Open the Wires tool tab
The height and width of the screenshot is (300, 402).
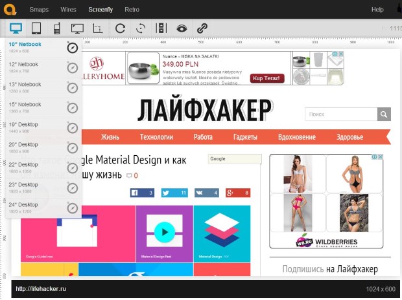[68, 10]
